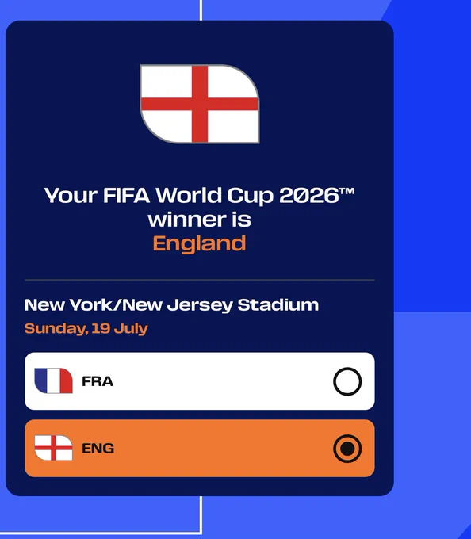Click the FIFA World Cup 2026 headline

coord(199,195)
